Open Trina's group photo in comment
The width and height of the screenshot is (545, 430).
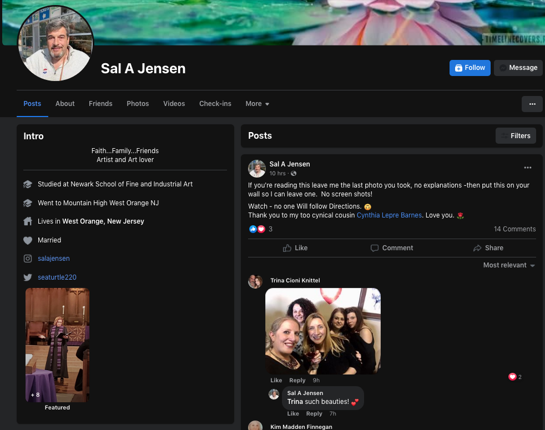point(323,331)
